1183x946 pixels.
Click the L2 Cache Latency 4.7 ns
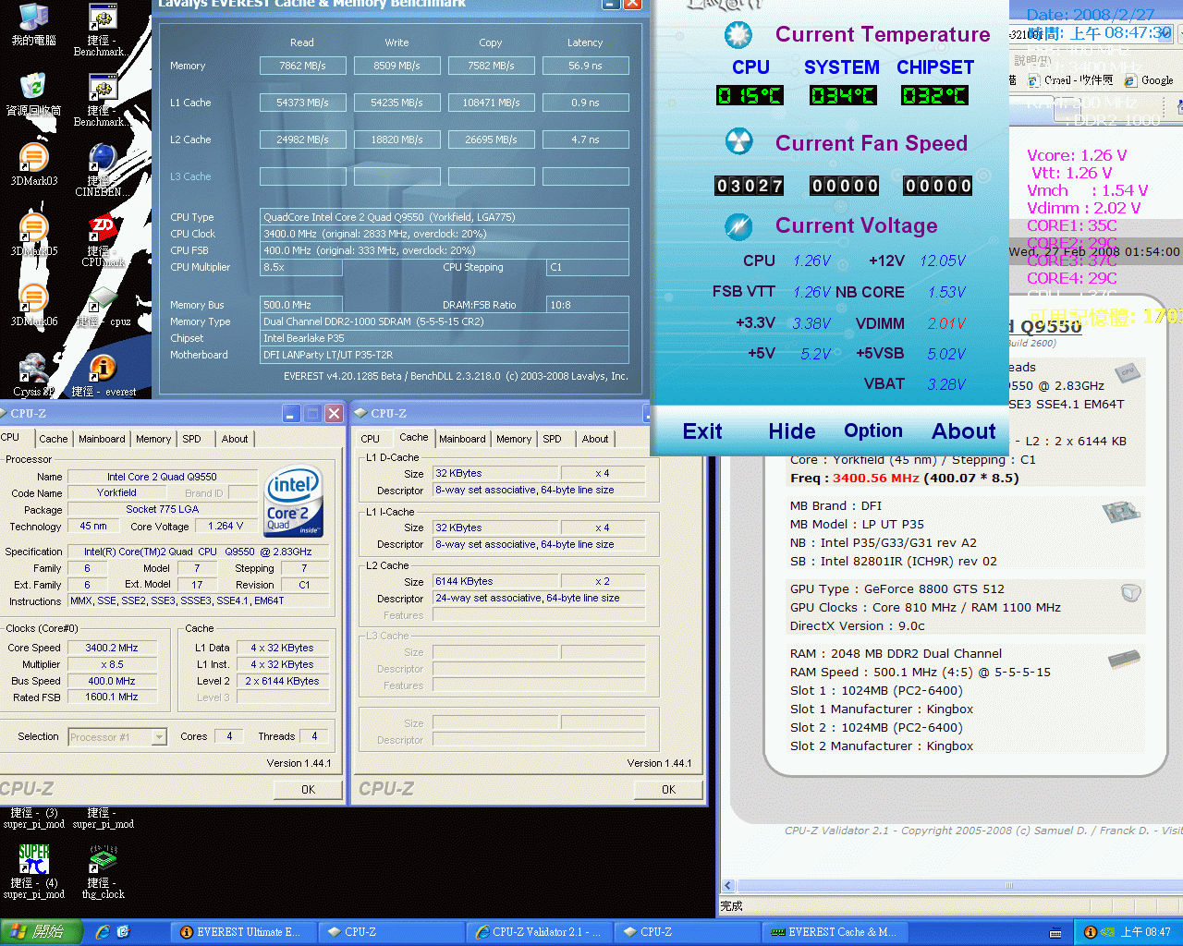pyautogui.click(x=585, y=139)
